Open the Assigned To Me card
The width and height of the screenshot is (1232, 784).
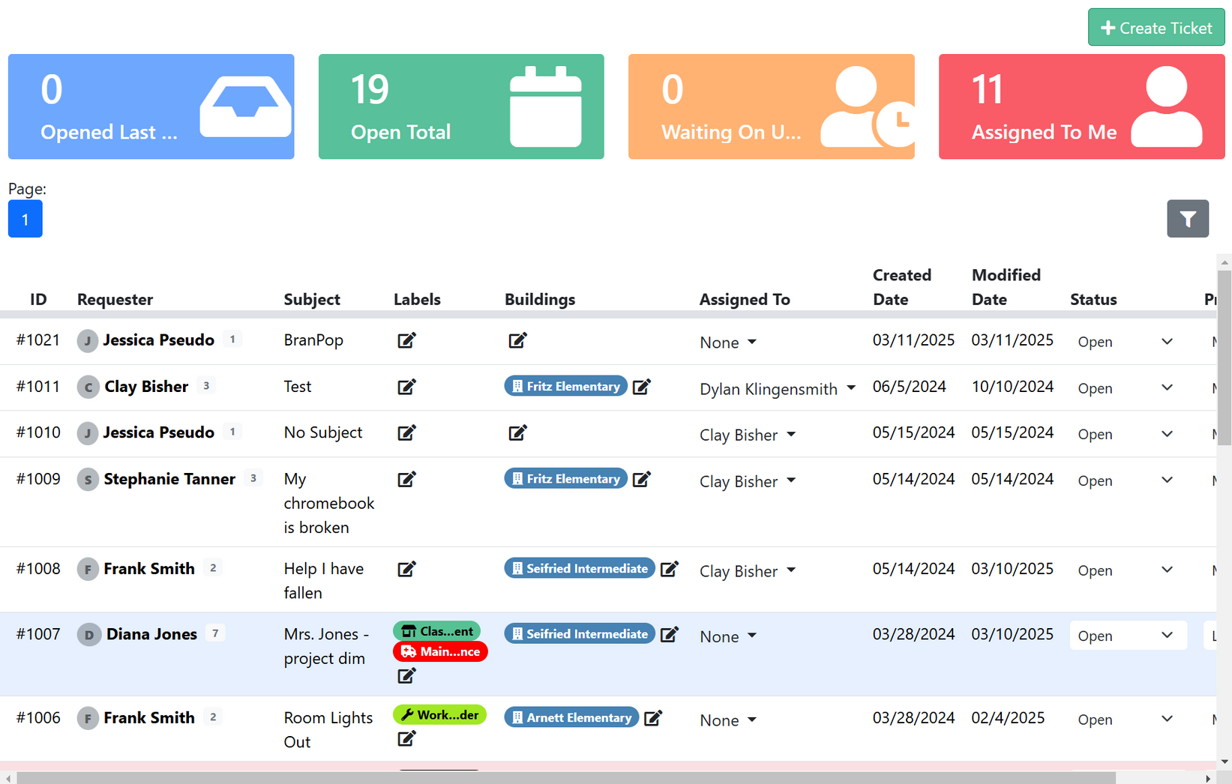click(1081, 106)
